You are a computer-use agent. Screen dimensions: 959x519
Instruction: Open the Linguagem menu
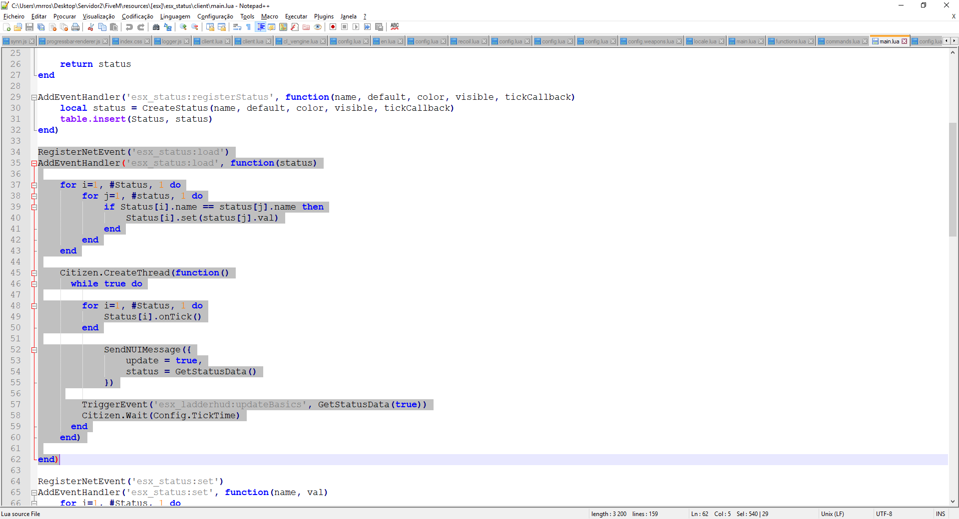click(x=175, y=16)
